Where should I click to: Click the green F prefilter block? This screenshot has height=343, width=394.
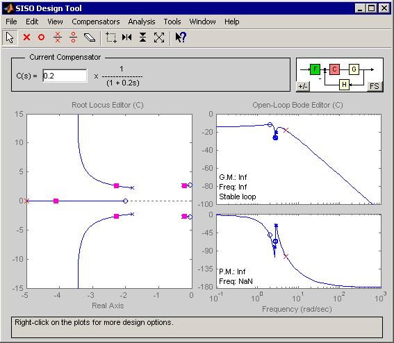point(315,69)
